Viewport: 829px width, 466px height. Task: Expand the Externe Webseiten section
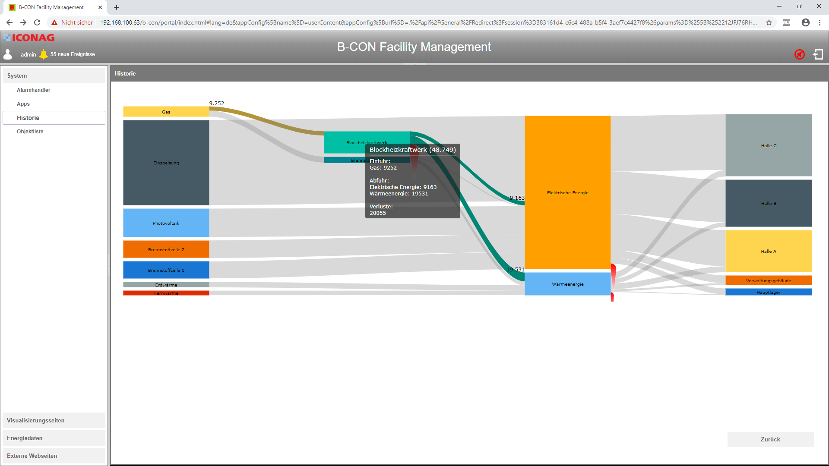(x=54, y=456)
